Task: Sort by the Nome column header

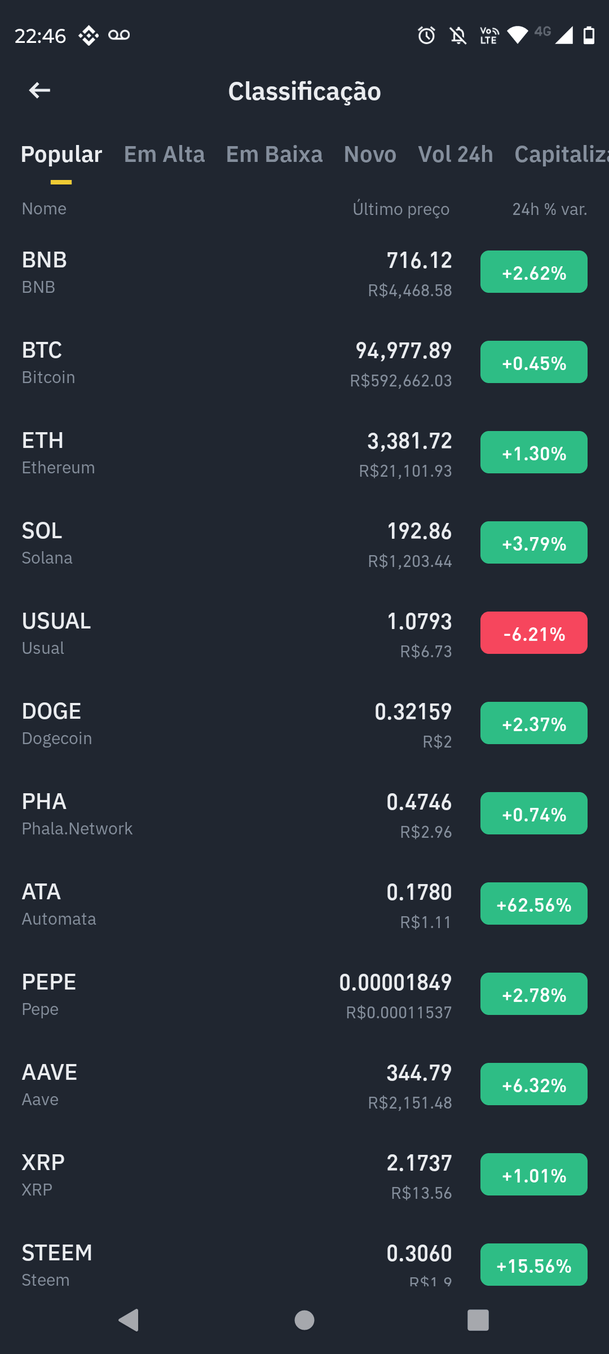Action: click(44, 209)
